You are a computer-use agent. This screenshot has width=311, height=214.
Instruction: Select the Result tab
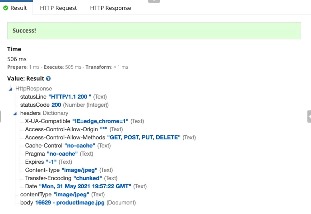16,8
